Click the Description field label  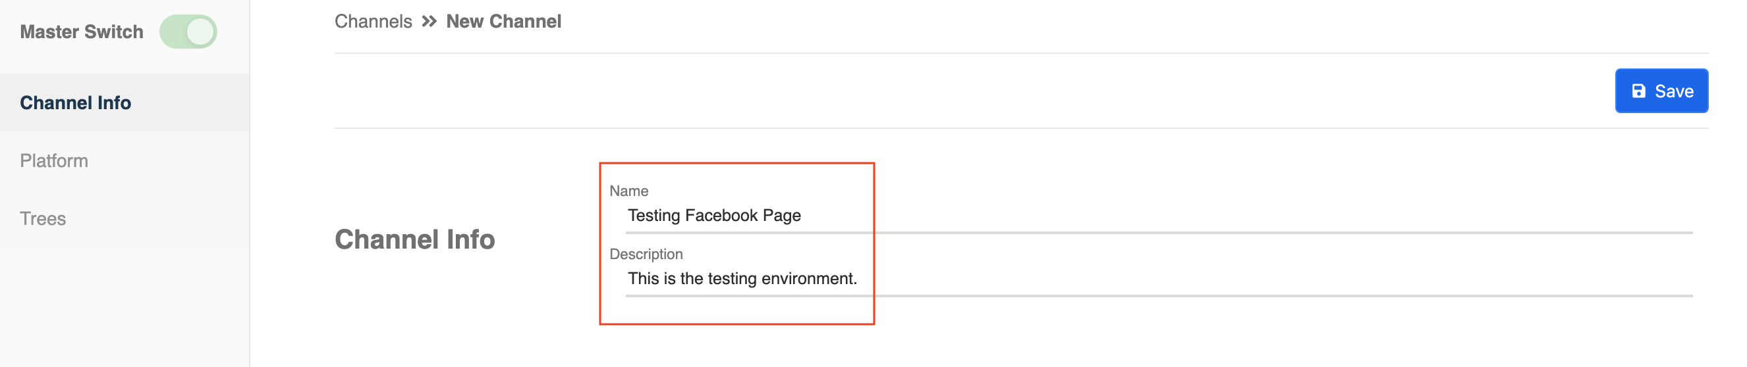pos(646,254)
